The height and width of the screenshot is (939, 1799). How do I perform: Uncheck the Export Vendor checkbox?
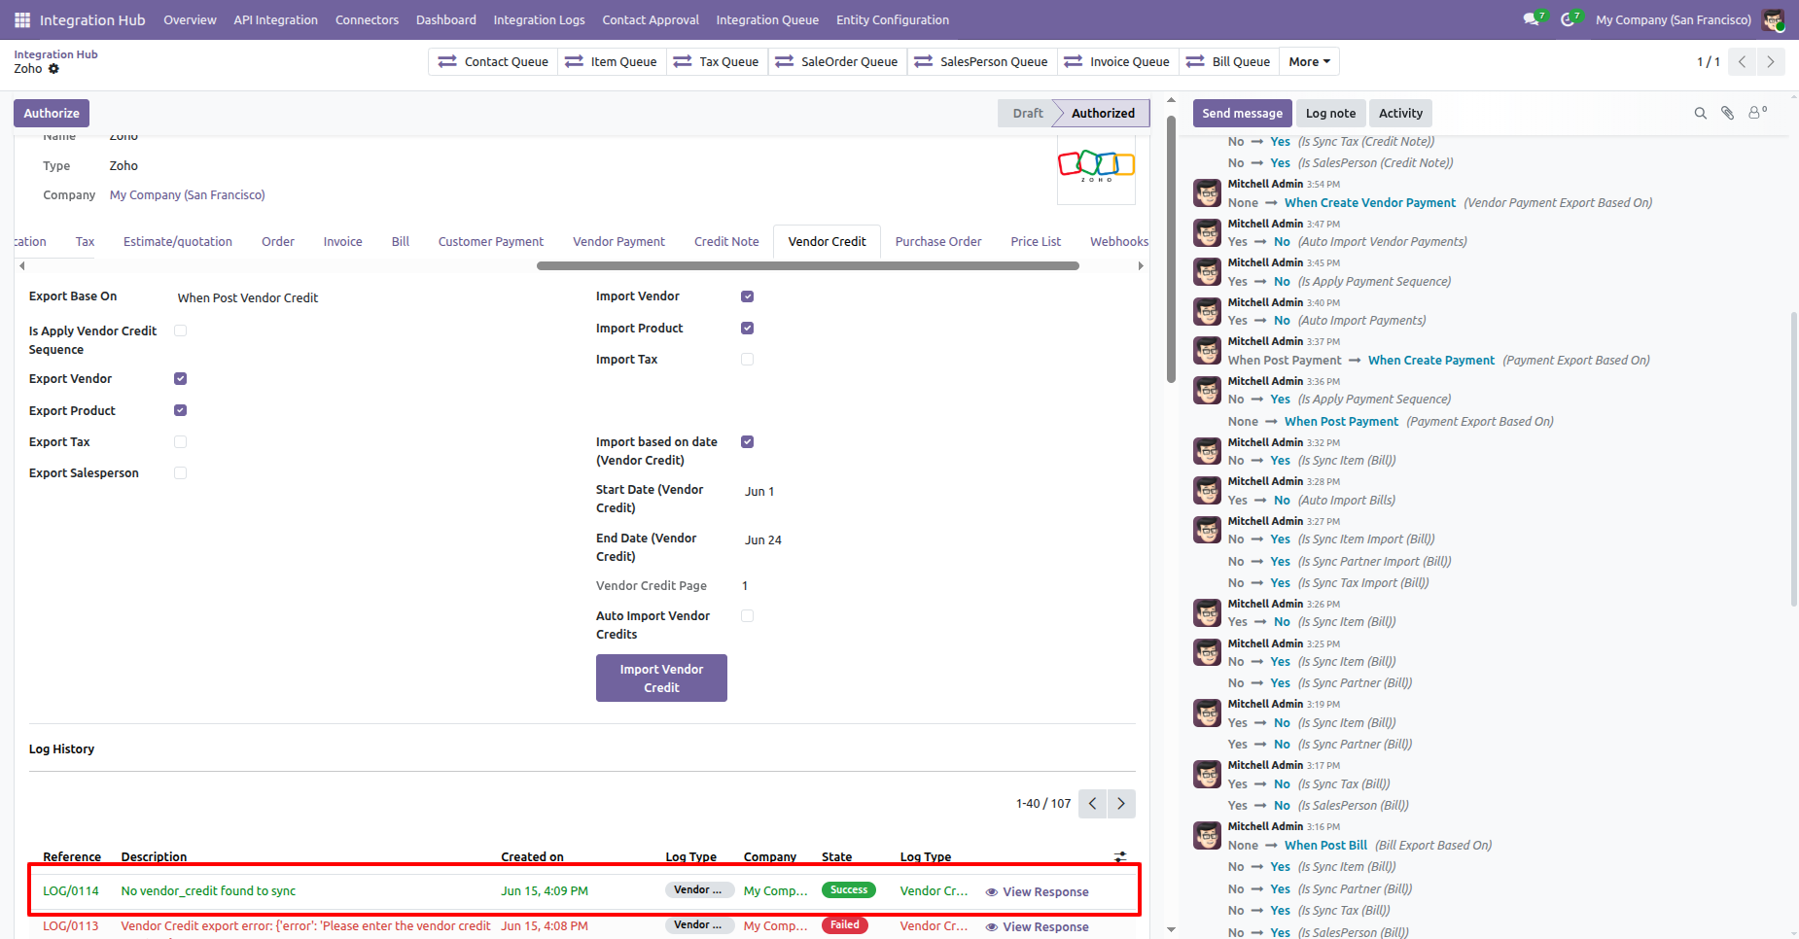click(x=180, y=379)
